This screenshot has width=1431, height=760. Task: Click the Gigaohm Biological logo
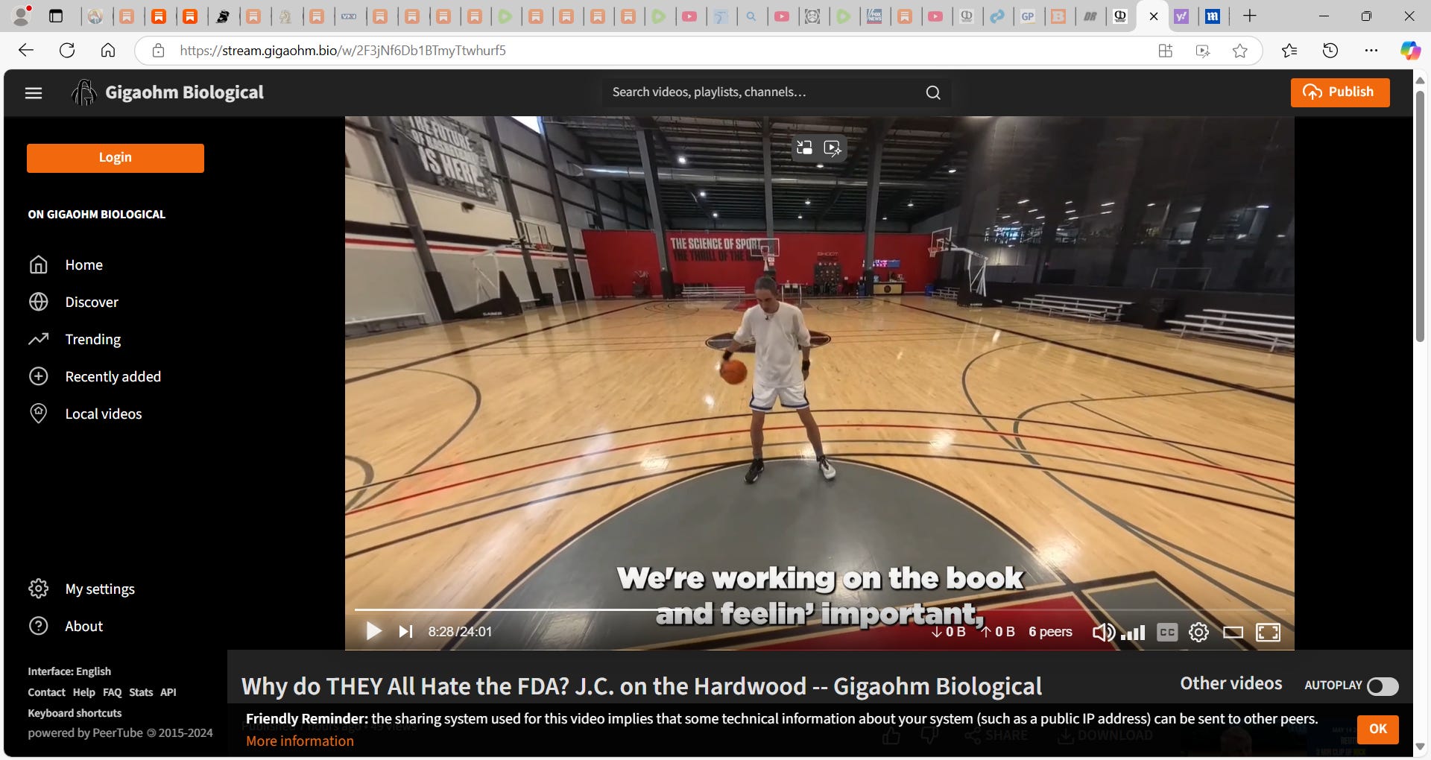pos(167,92)
